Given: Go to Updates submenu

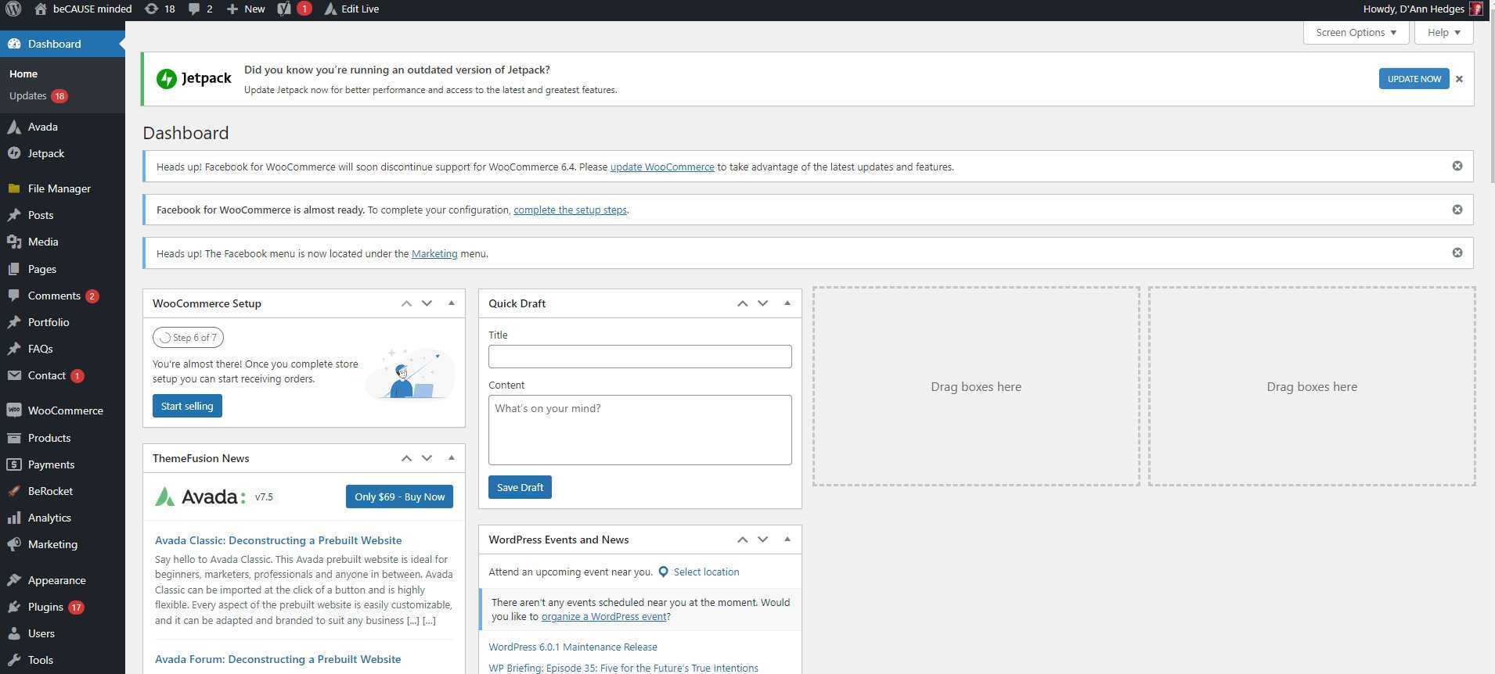Looking at the screenshot, I should tap(38, 96).
